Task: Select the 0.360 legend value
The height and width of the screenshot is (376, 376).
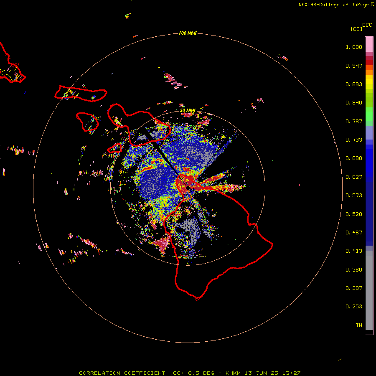Action: point(354,270)
